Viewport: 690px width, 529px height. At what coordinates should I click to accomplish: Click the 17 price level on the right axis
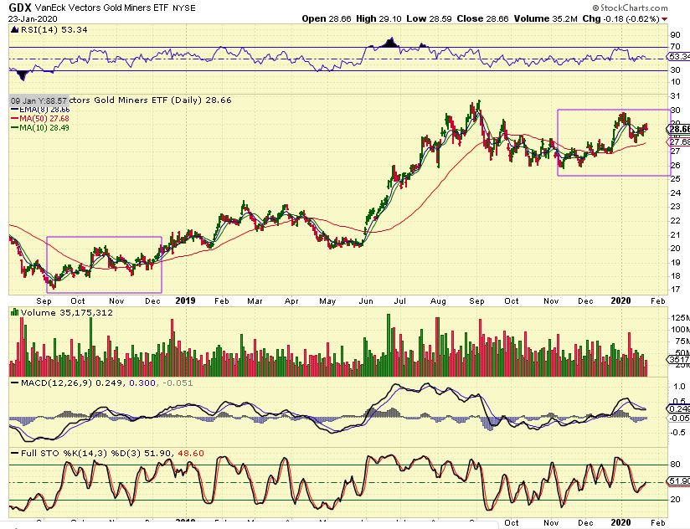click(x=675, y=290)
